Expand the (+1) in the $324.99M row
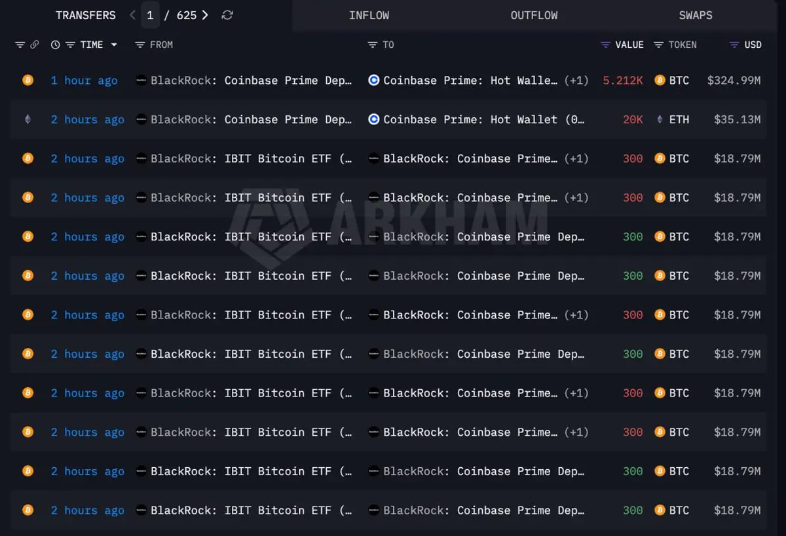The height and width of the screenshot is (536, 786). click(x=576, y=81)
